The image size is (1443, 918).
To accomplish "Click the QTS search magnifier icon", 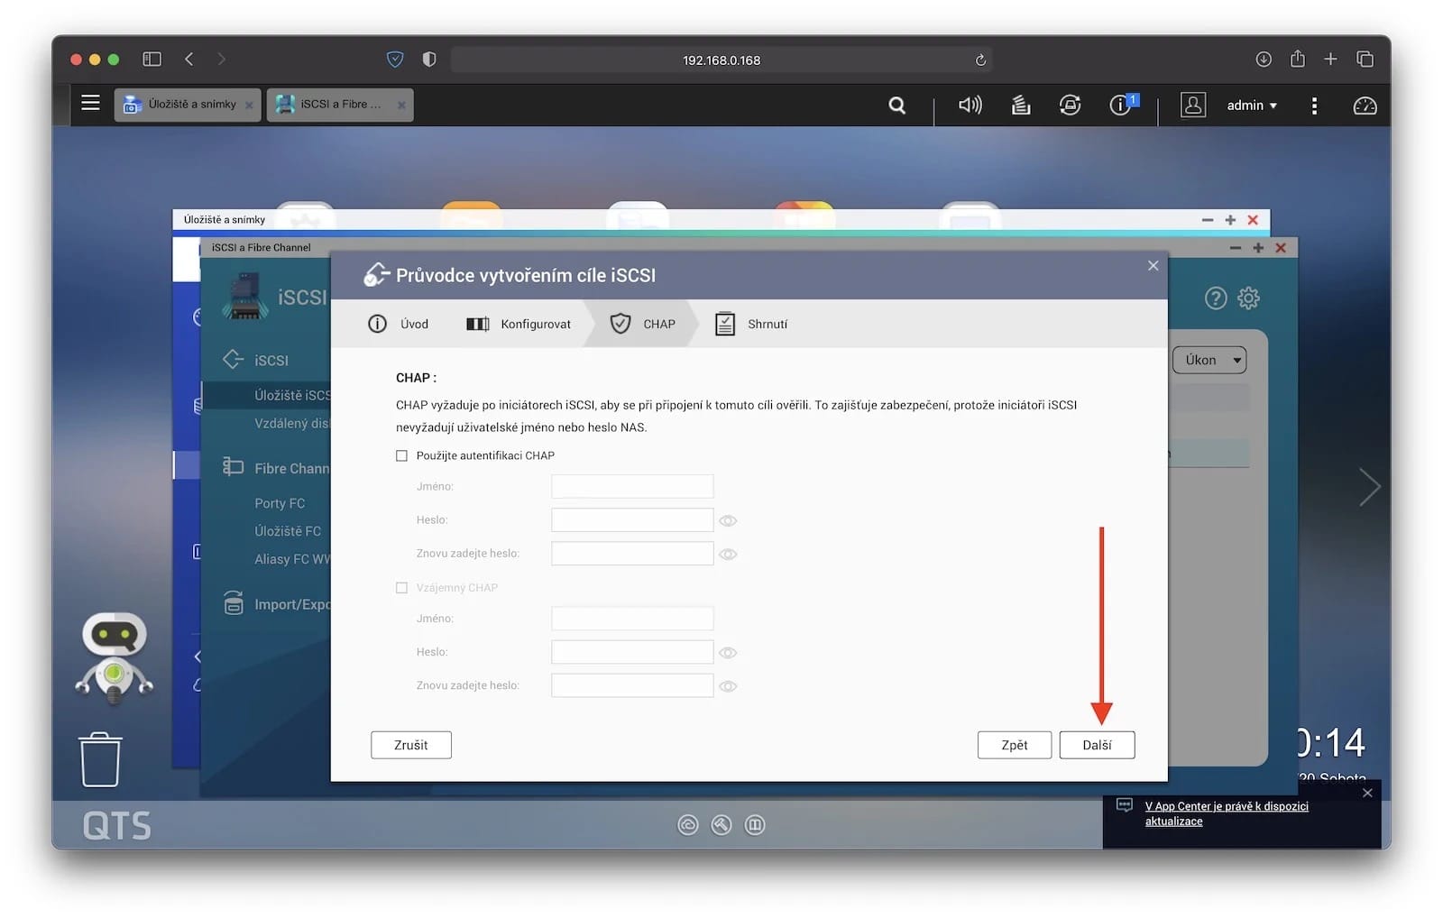I will pos(896,106).
